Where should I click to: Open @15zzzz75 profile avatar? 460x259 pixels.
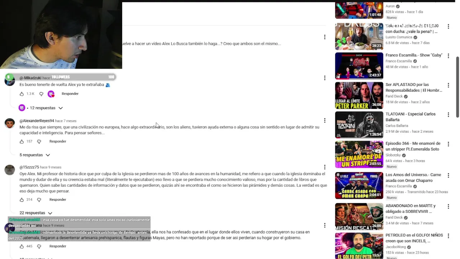tap(10, 170)
